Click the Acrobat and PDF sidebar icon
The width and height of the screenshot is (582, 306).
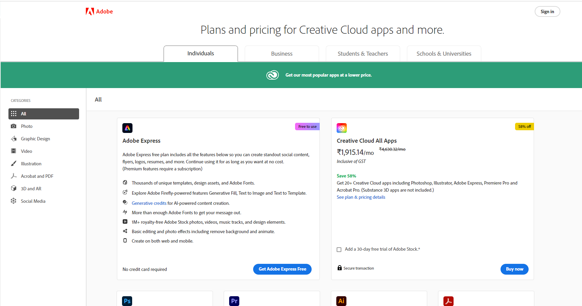14,176
